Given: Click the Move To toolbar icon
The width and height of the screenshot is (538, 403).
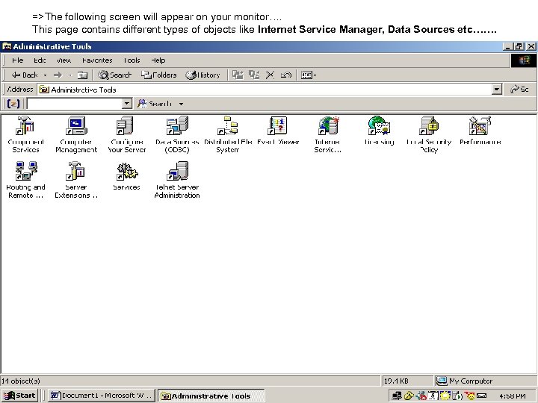Looking at the screenshot, I should tap(238, 75).
